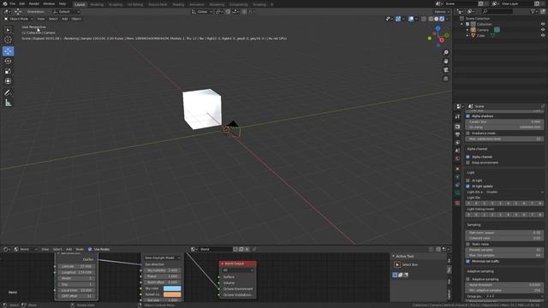This screenshot has width=548, height=308.
Task: Switch to rendered viewport shading mode
Action: point(442,19)
